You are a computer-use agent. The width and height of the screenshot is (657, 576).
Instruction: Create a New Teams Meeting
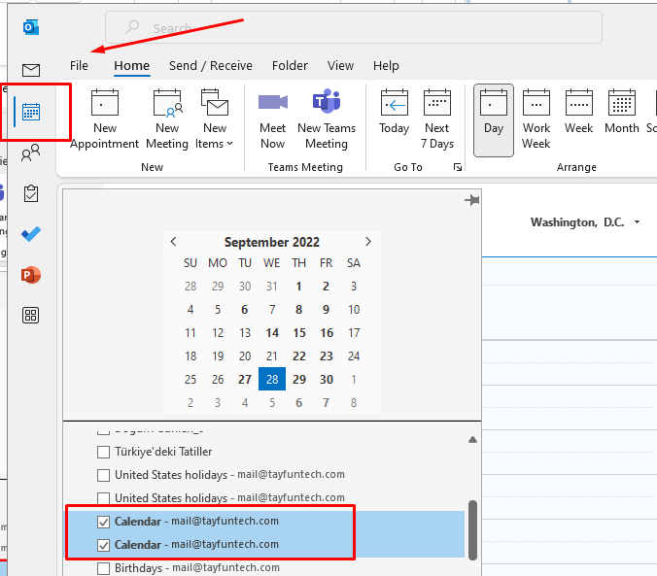point(327,120)
